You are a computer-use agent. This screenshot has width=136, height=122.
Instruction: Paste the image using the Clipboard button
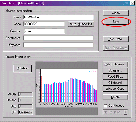[115, 83]
